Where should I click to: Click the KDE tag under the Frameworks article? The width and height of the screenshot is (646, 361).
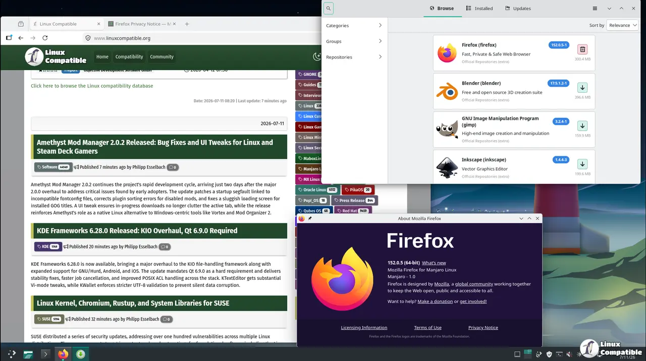coord(48,247)
